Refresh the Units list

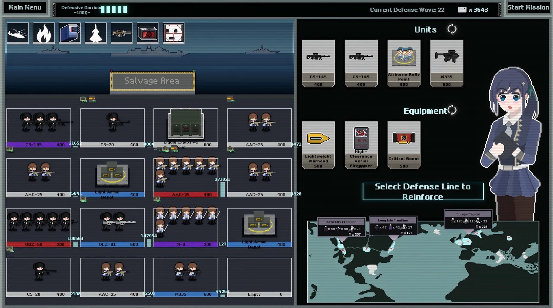(x=452, y=29)
